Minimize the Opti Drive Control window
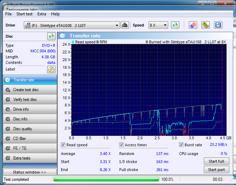The height and width of the screenshot is (185, 236). pyautogui.click(x=203, y=3)
